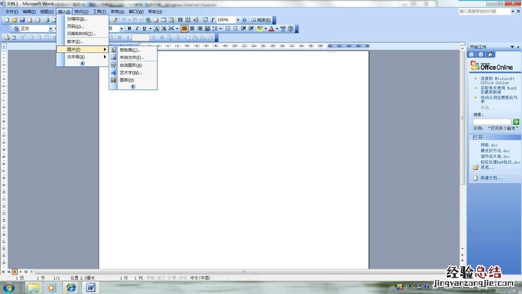Expand hidden items in Insert menu

(x=82, y=64)
